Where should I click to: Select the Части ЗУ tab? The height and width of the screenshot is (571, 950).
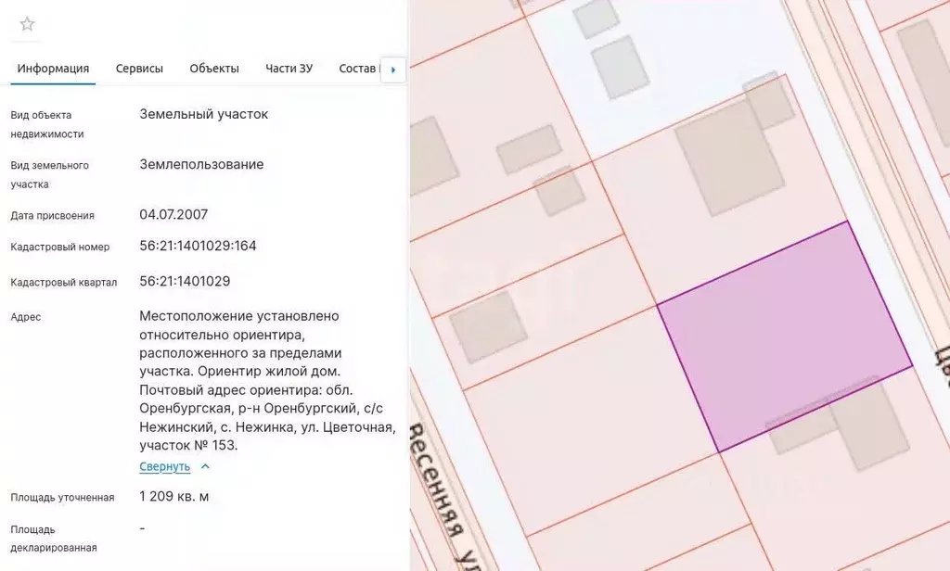click(x=289, y=68)
